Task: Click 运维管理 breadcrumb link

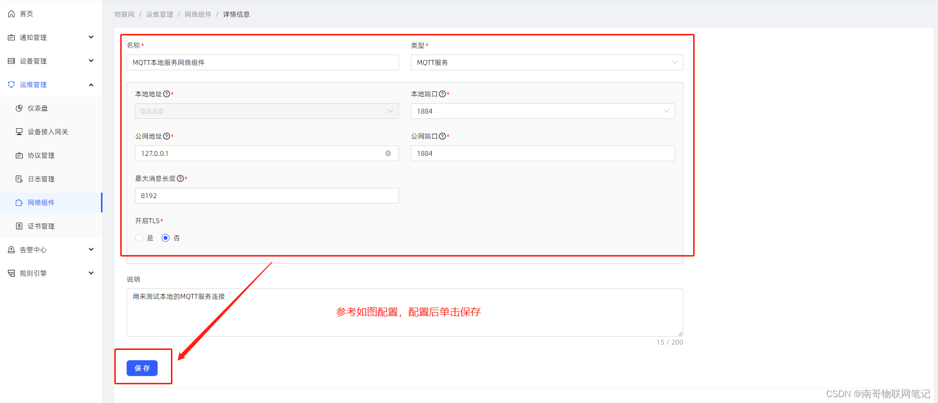Action: [x=159, y=14]
